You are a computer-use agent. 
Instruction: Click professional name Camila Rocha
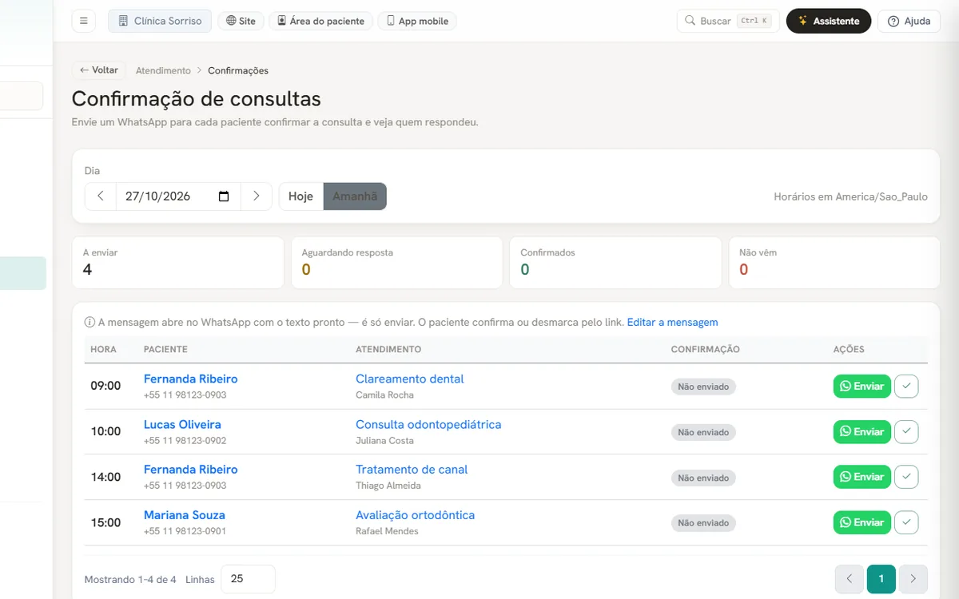384,395
